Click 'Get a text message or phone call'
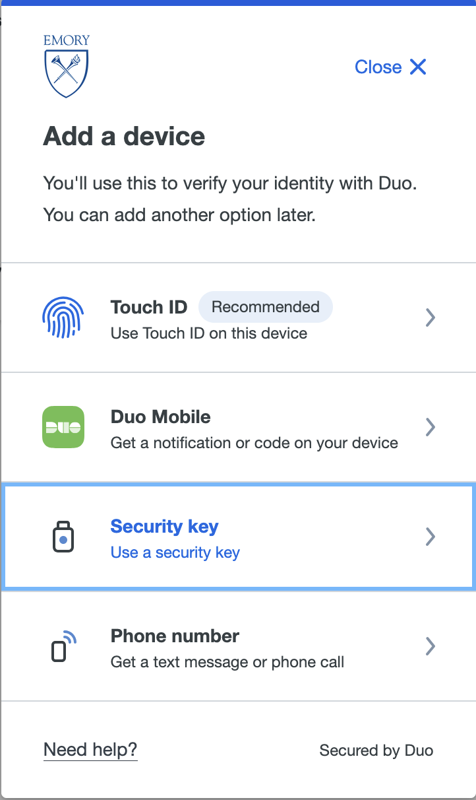Viewport: 476px width, 800px height. [227, 661]
